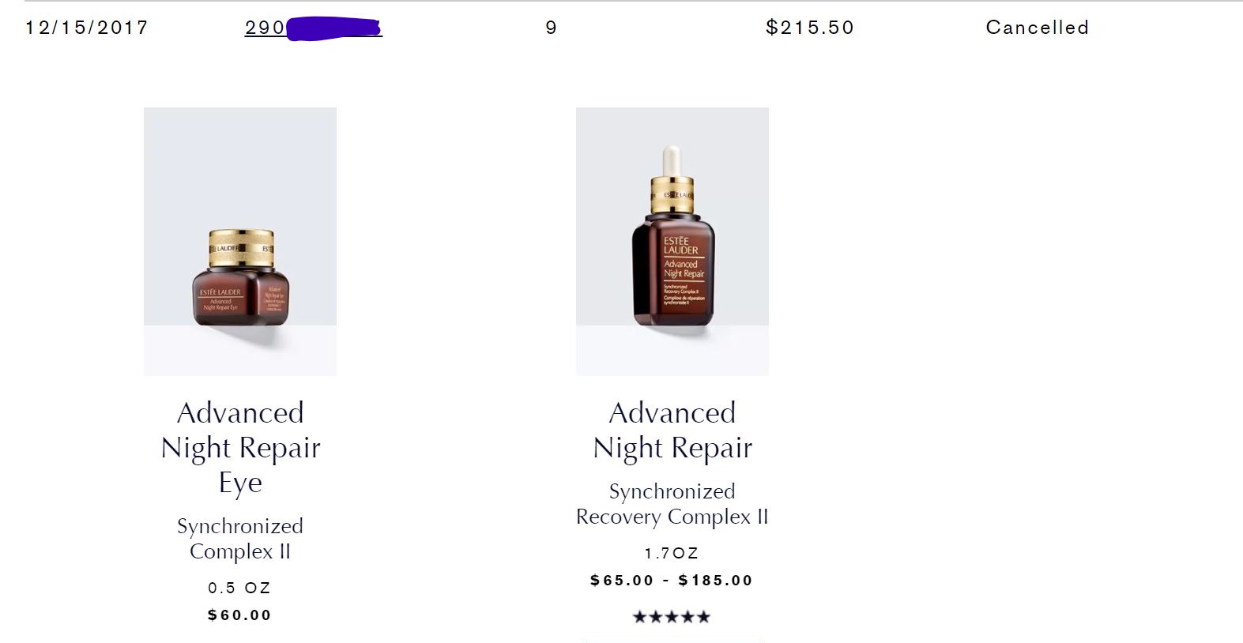The image size is (1243, 643).
Task: Click the Synchronized Recovery Complex II subtitle
Action: tap(672, 504)
